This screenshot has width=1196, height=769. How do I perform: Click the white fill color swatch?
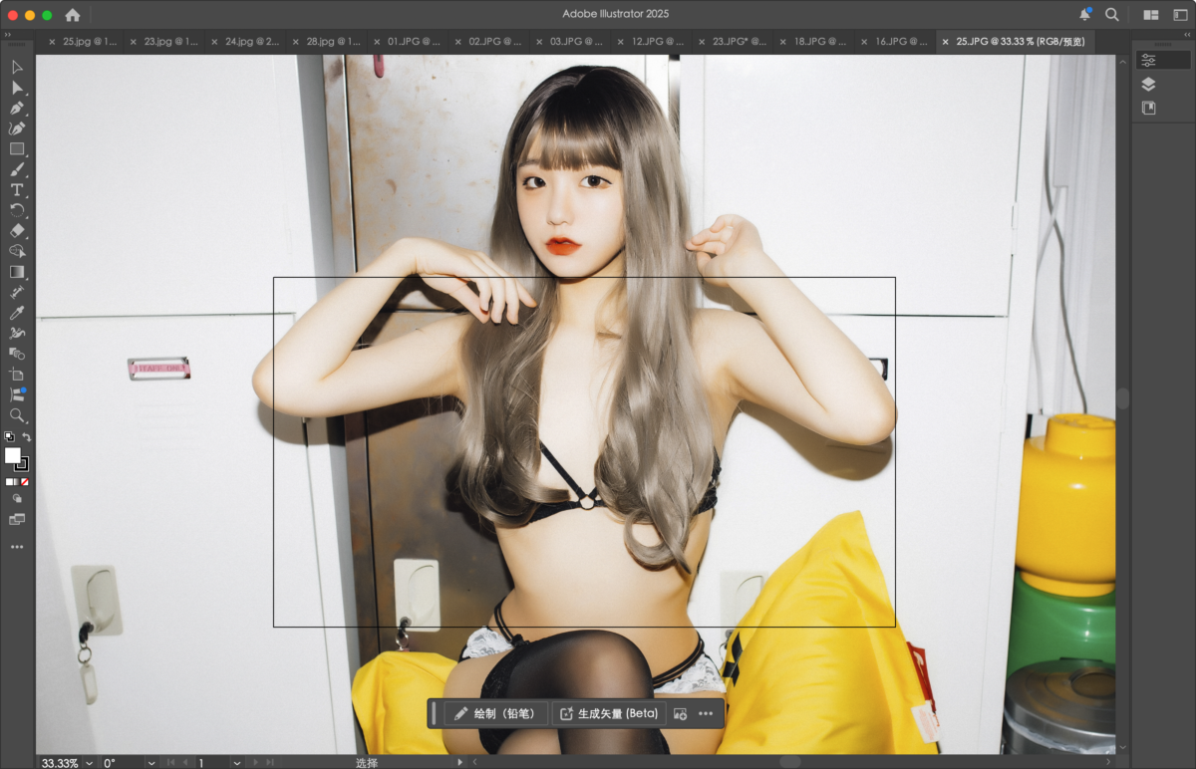point(12,455)
